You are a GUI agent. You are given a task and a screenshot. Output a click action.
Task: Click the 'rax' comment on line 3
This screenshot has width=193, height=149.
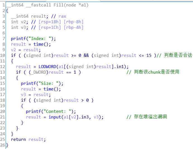(62, 16)
